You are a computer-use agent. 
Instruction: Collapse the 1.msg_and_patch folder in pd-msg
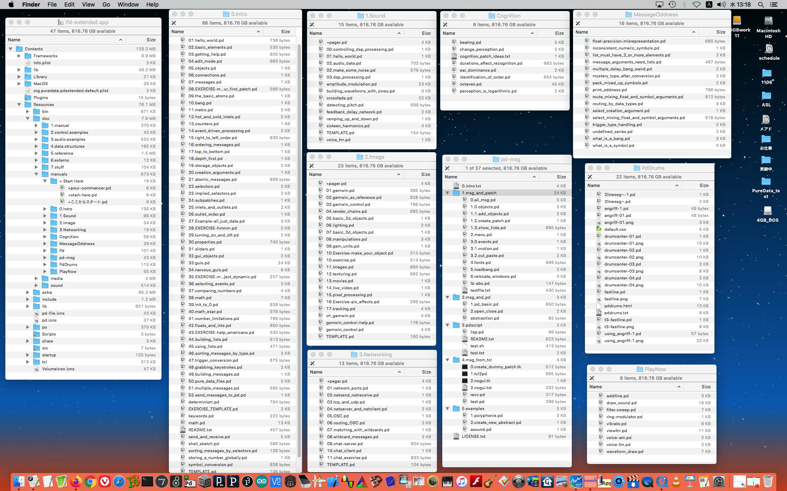coord(447,193)
